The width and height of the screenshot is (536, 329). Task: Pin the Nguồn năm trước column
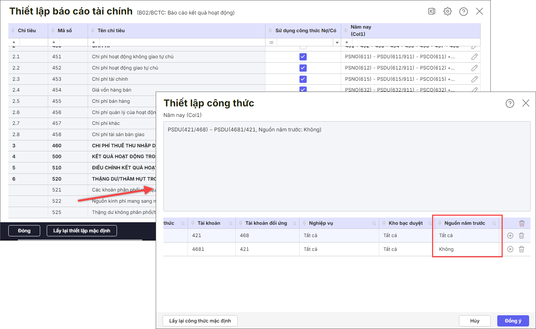point(440,223)
